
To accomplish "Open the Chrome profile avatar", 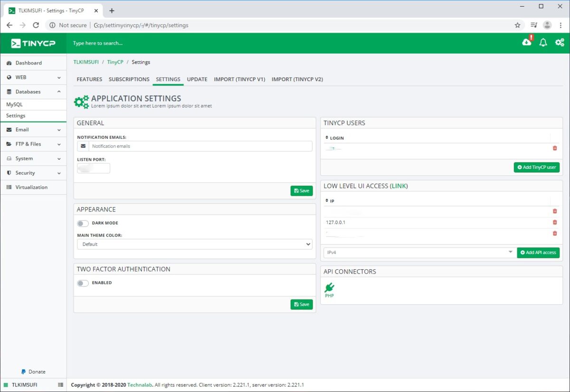I will pyautogui.click(x=547, y=25).
